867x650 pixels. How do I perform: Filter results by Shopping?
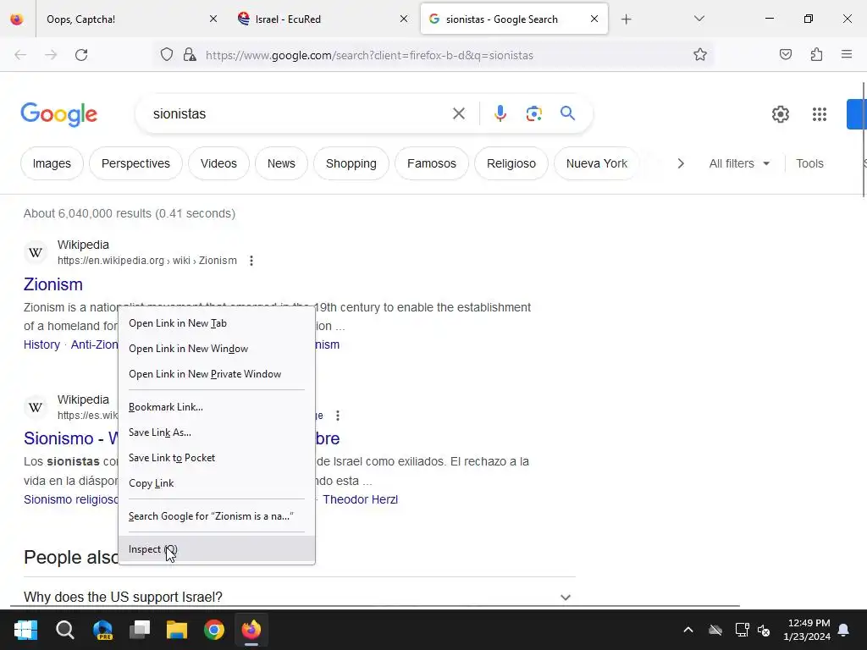tap(351, 163)
